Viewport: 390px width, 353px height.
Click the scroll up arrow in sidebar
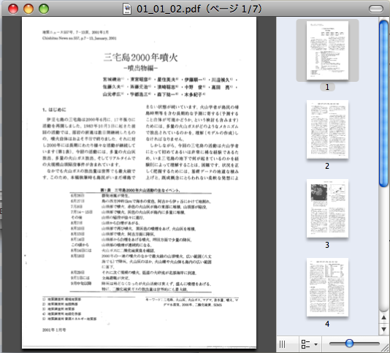point(383,317)
